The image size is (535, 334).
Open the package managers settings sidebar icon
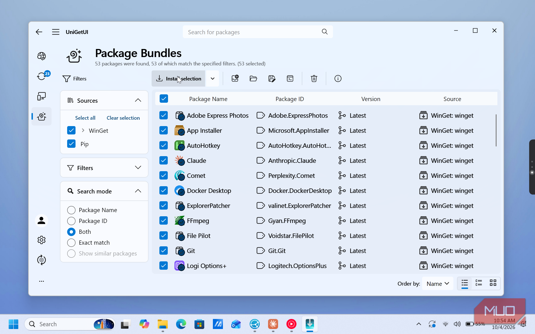[x=42, y=260]
